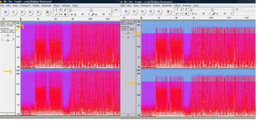Click Stop button in left Audacity window

point(22,12)
